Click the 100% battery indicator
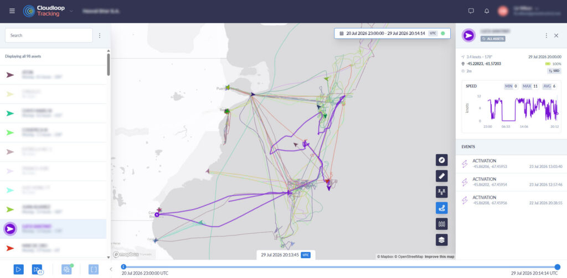Image resolution: width=567 pixels, height=278 pixels. [x=553, y=64]
